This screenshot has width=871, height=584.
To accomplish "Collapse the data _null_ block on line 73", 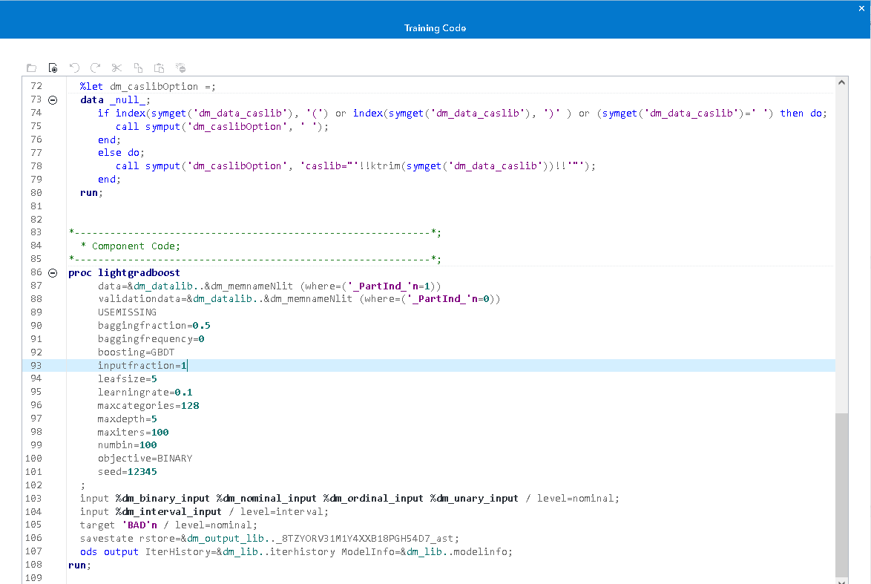I will tap(52, 99).
